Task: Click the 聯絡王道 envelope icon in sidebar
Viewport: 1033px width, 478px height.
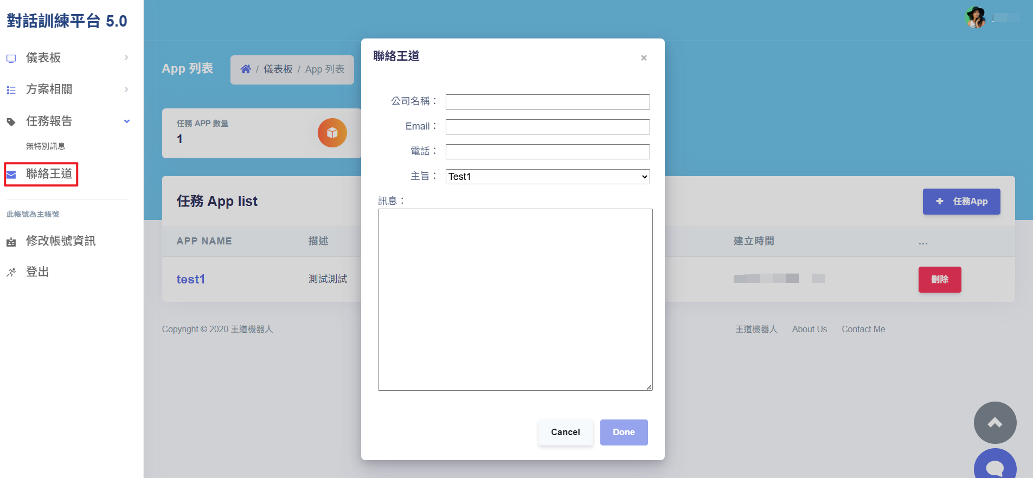Action: (11, 175)
